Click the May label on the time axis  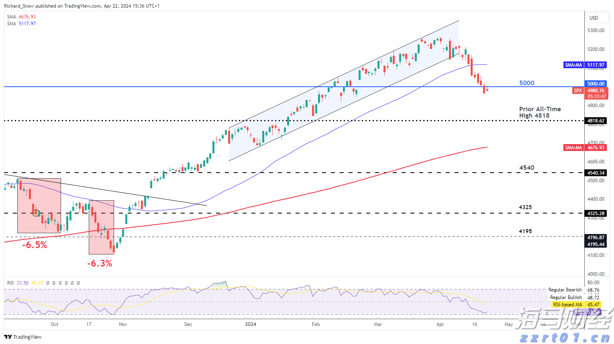coord(509,324)
